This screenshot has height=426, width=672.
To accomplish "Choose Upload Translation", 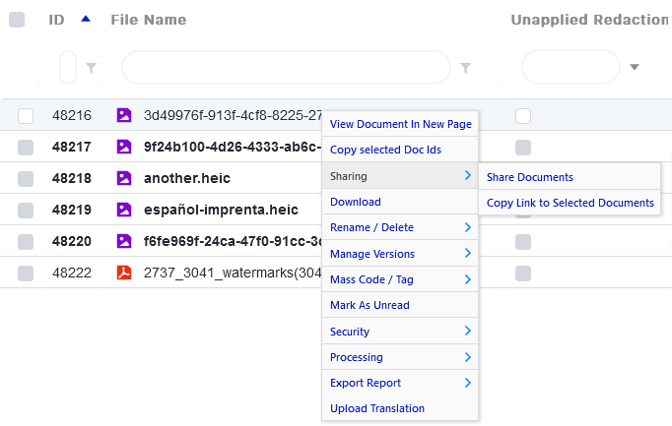I will tap(400, 408).
